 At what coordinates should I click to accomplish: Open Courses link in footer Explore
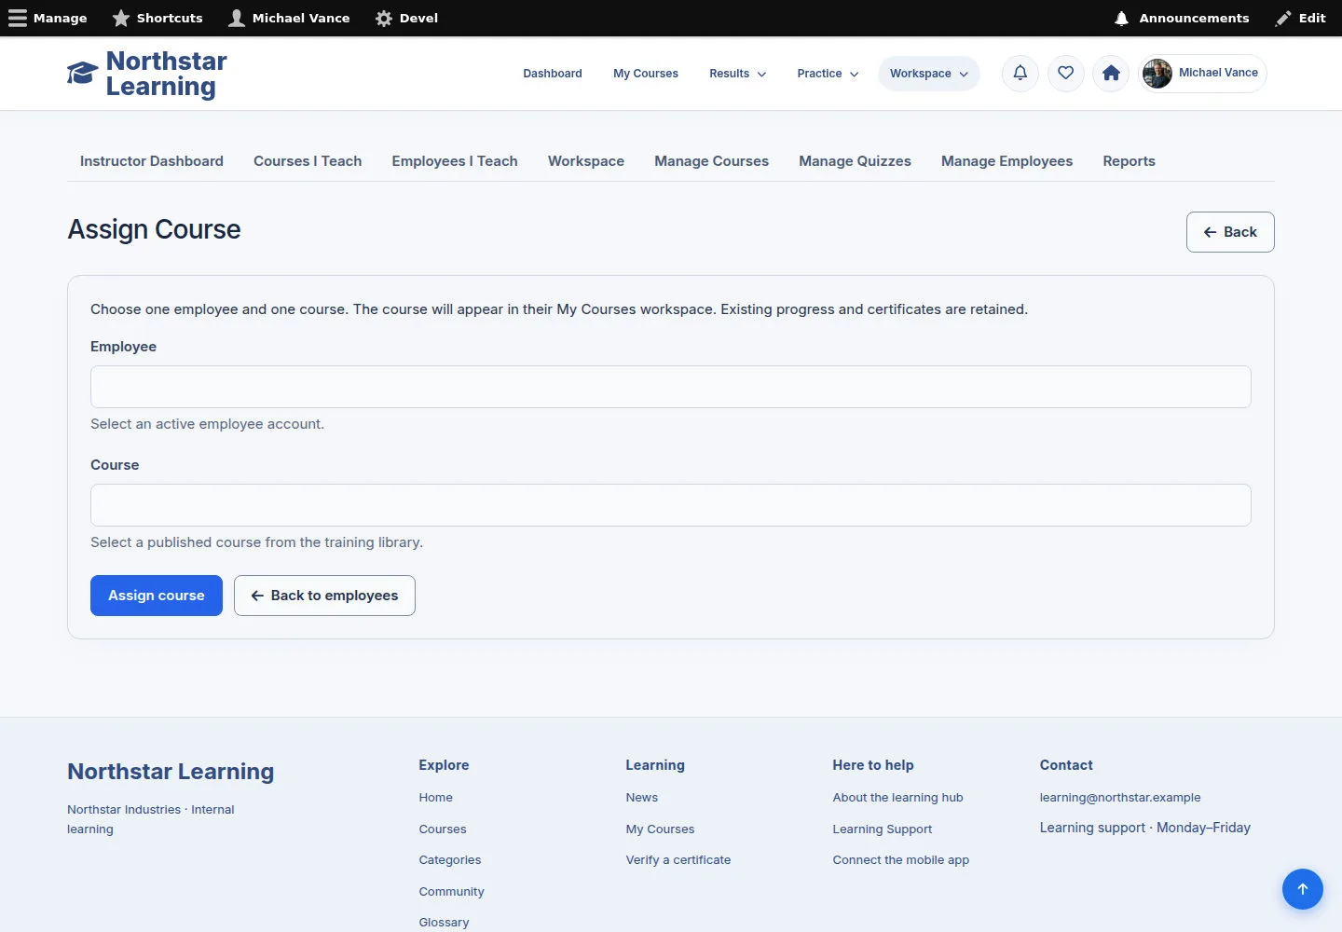tap(443, 829)
